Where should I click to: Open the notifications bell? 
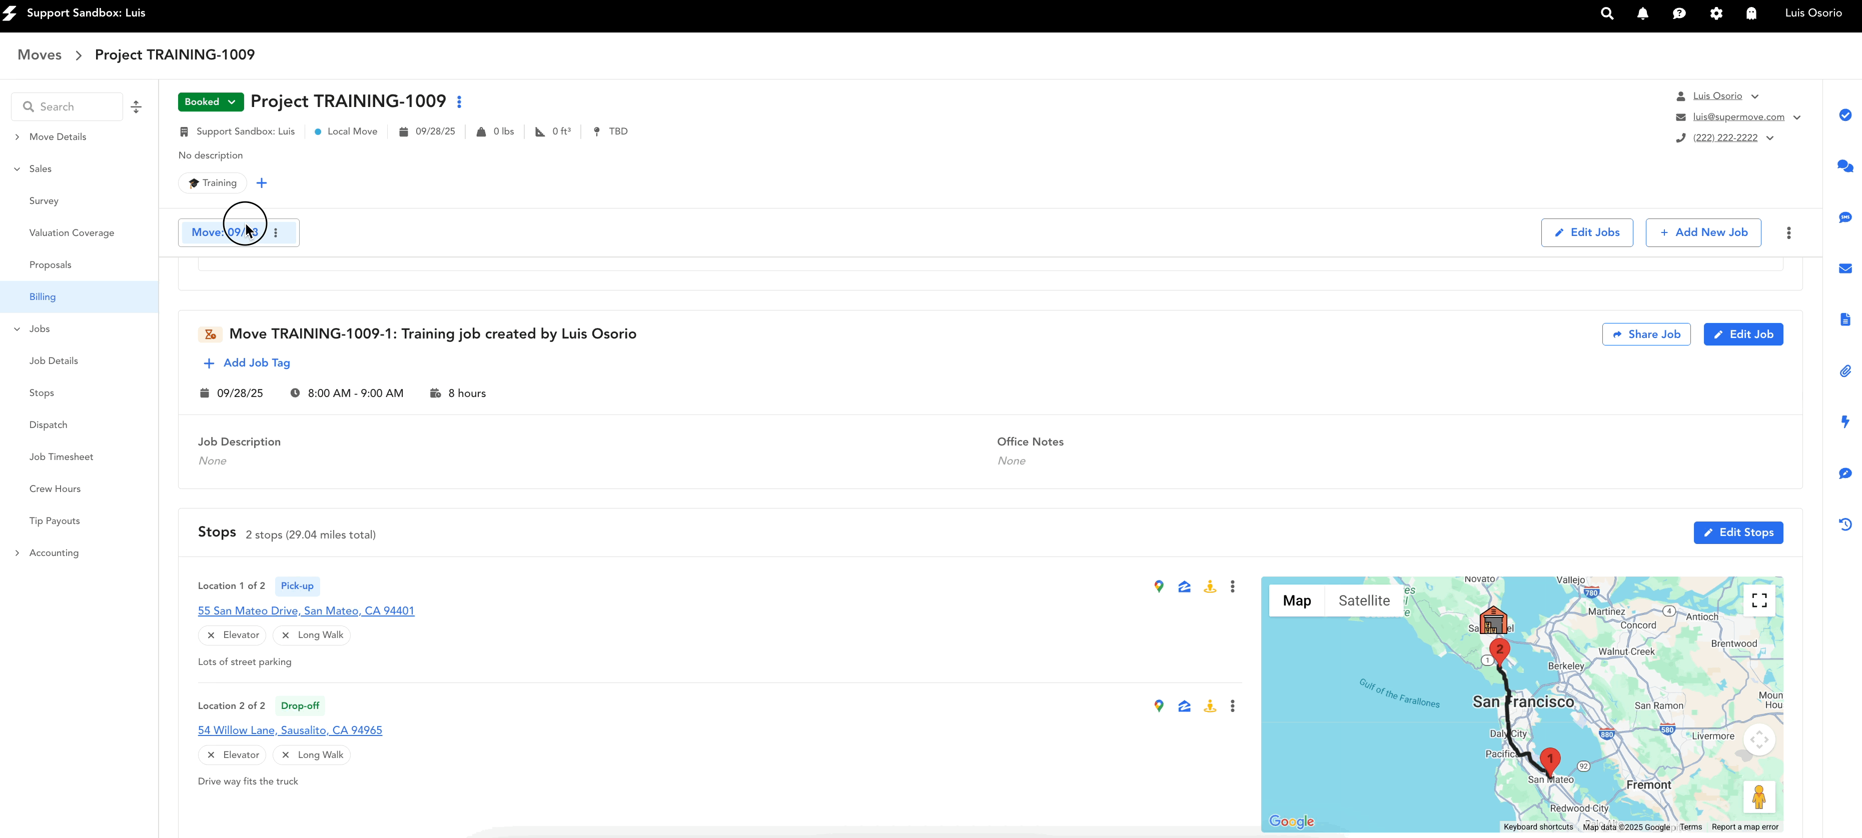point(1642,13)
